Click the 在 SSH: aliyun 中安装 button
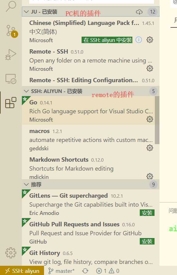 pyautogui.click(x=107, y=40)
